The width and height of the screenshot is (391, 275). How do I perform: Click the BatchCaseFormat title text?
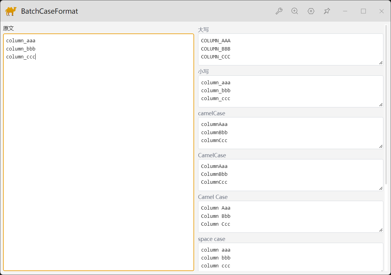point(49,11)
